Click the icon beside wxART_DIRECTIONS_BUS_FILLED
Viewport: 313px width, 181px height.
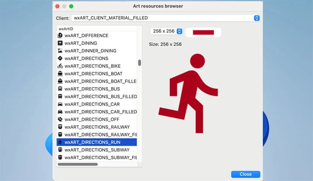click(60, 96)
